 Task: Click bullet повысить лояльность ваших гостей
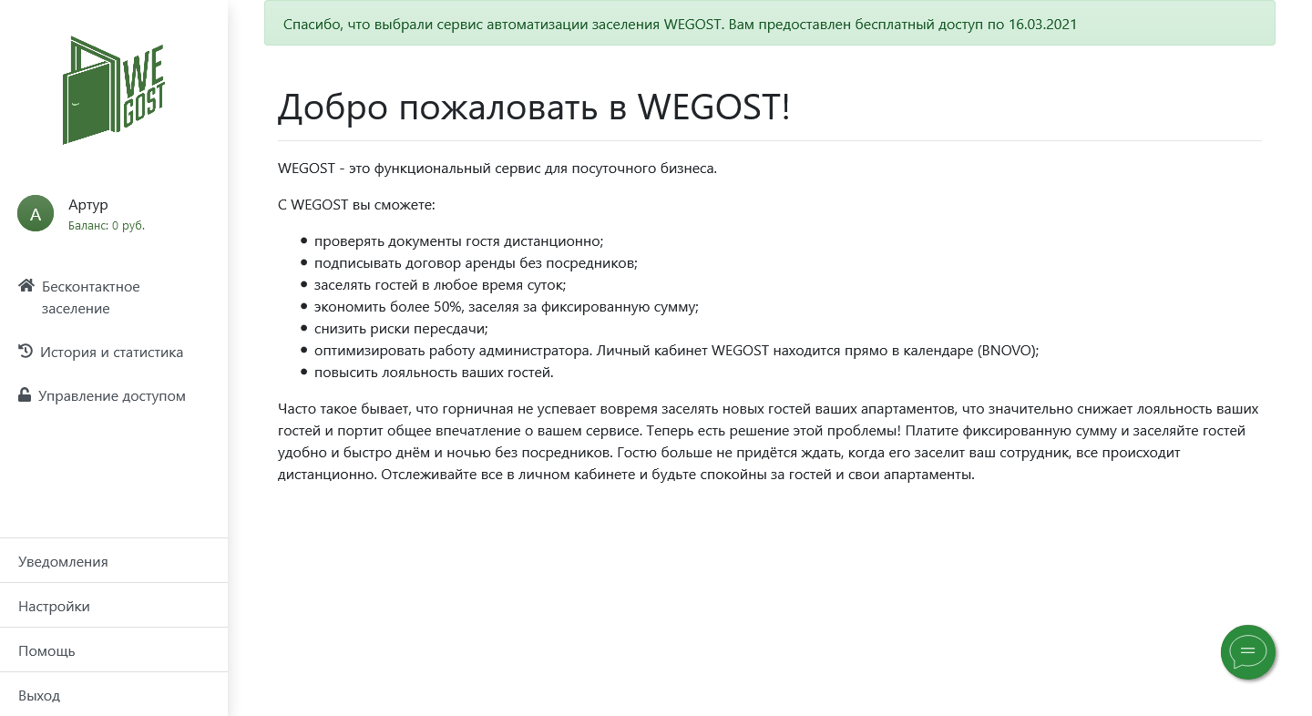coord(434,373)
